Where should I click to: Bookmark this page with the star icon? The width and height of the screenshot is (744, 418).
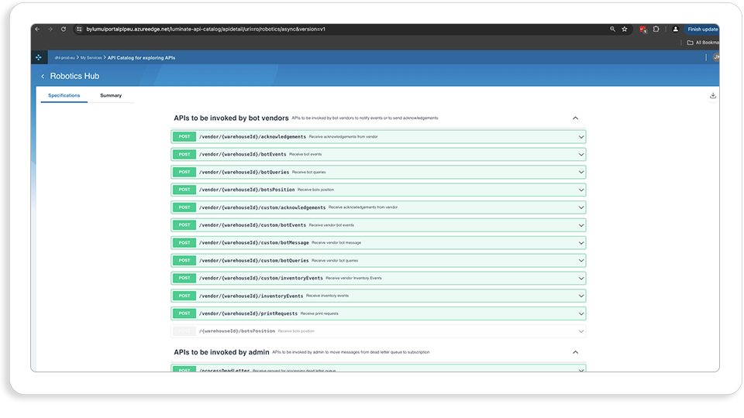pyautogui.click(x=625, y=29)
